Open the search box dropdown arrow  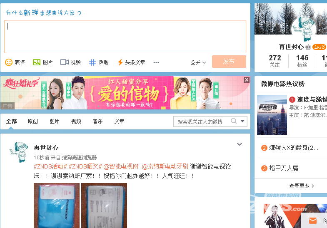242,121
